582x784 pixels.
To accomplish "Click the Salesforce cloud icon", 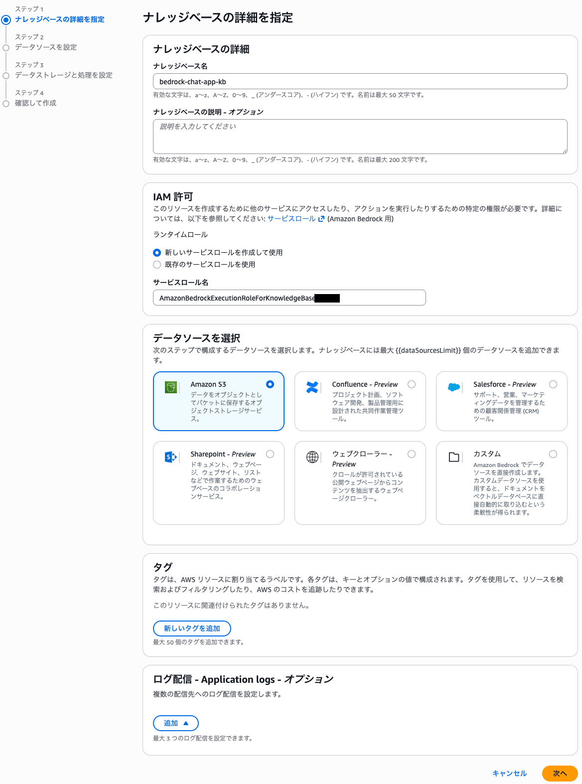I will click(x=454, y=387).
